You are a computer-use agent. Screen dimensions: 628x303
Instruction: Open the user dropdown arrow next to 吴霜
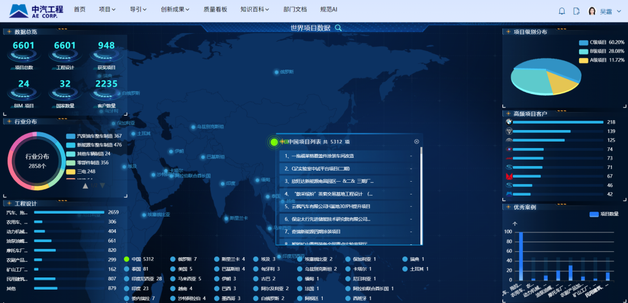point(619,11)
